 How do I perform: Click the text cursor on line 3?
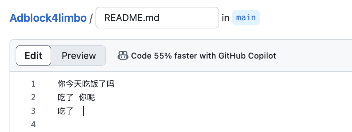tap(84, 111)
